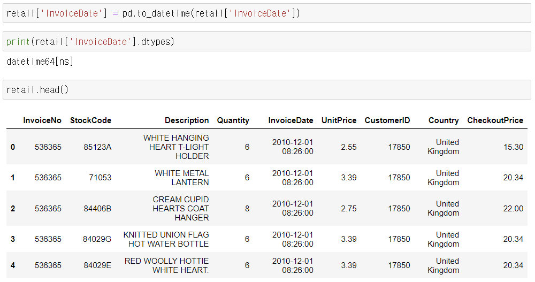
Task: Click the Quantity column header
Action: pos(233,120)
